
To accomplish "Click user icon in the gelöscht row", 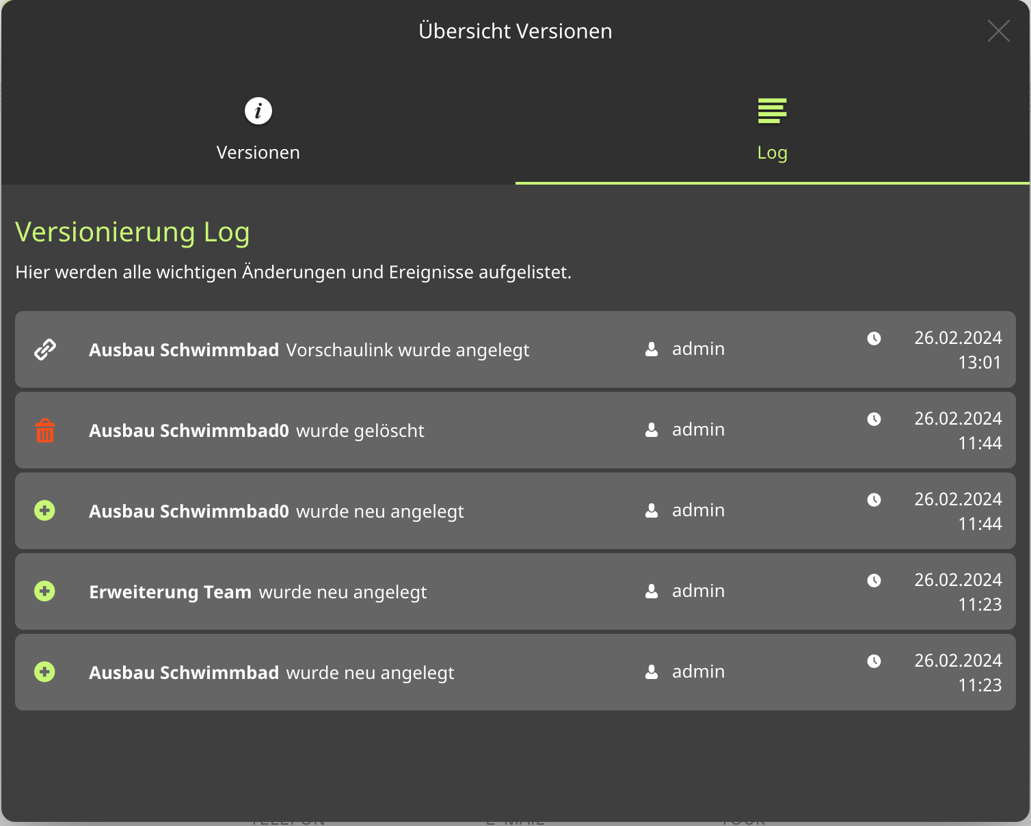I will click(652, 430).
